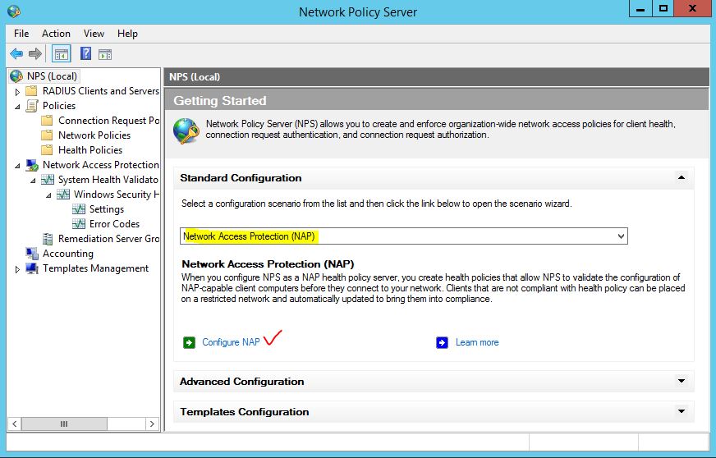
Task: Toggle the Show/Hide Action Pane toolbar icon
Action: tap(105, 54)
